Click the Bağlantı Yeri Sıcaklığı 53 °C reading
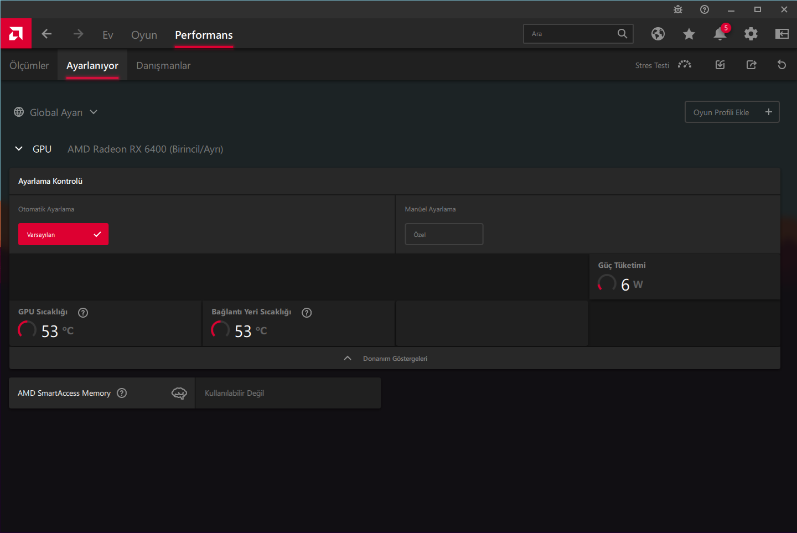797x533 pixels. (x=251, y=331)
